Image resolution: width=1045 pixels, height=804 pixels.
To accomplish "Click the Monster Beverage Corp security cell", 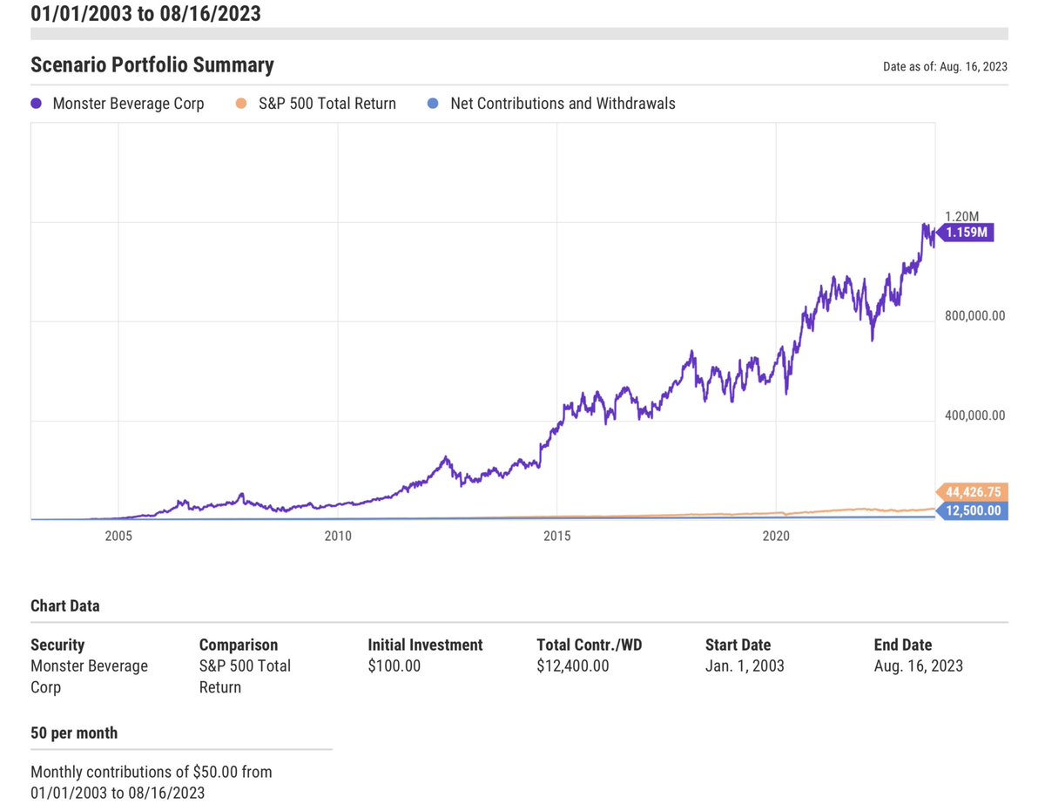I will (x=89, y=677).
